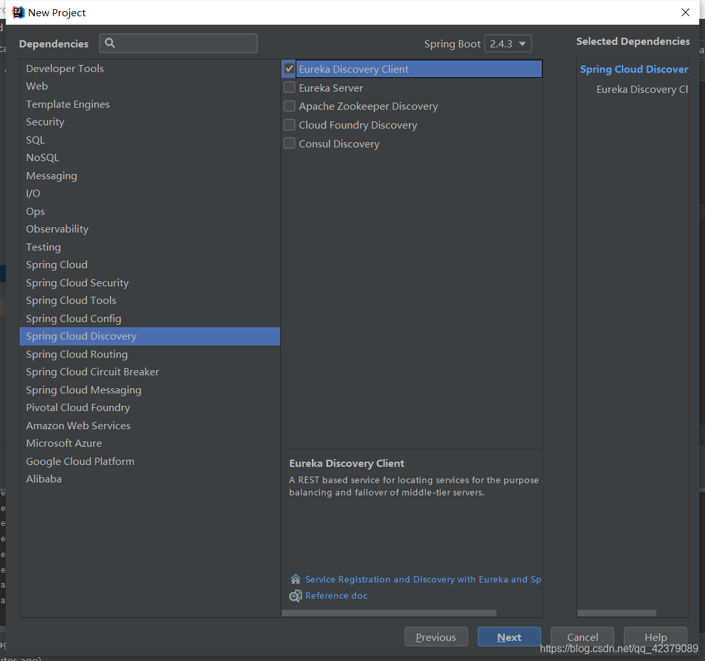Uncheck the Eureka Discovery Client checkbox
The image size is (705, 661).
click(x=290, y=69)
